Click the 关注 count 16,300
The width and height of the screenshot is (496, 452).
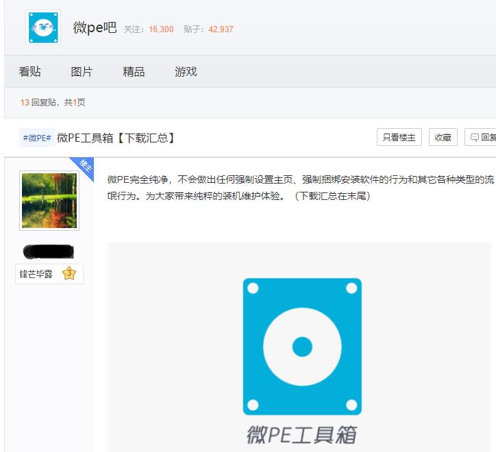click(x=161, y=29)
